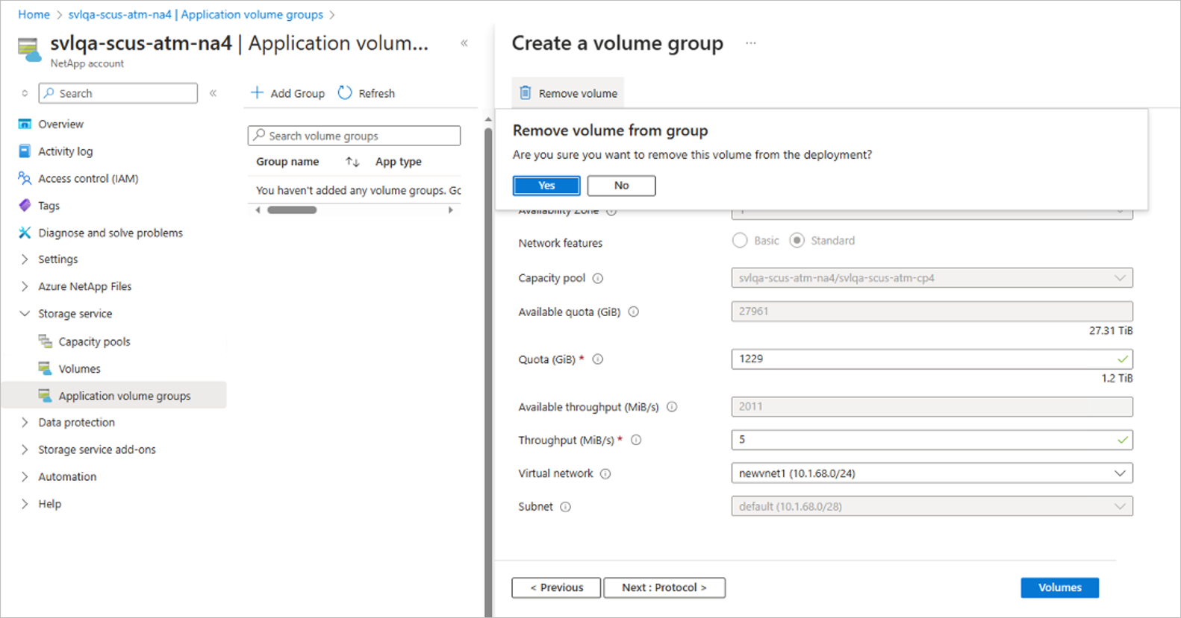Image resolution: width=1181 pixels, height=618 pixels.
Task: Click the Access control (IAM) icon
Action: pyautogui.click(x=25, y=178)
